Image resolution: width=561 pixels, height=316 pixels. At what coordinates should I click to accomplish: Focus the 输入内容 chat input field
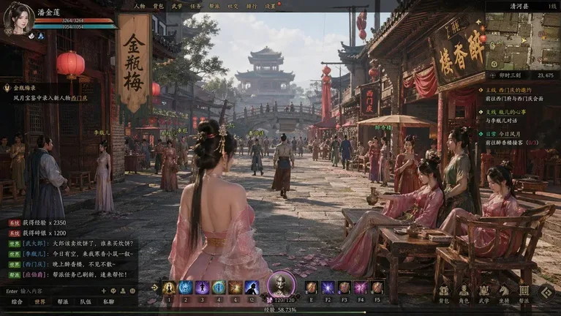52,291
